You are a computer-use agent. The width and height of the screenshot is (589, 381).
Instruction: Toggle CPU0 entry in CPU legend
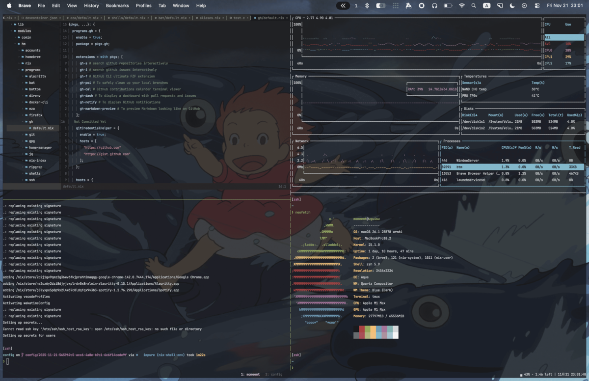(564, 50)
